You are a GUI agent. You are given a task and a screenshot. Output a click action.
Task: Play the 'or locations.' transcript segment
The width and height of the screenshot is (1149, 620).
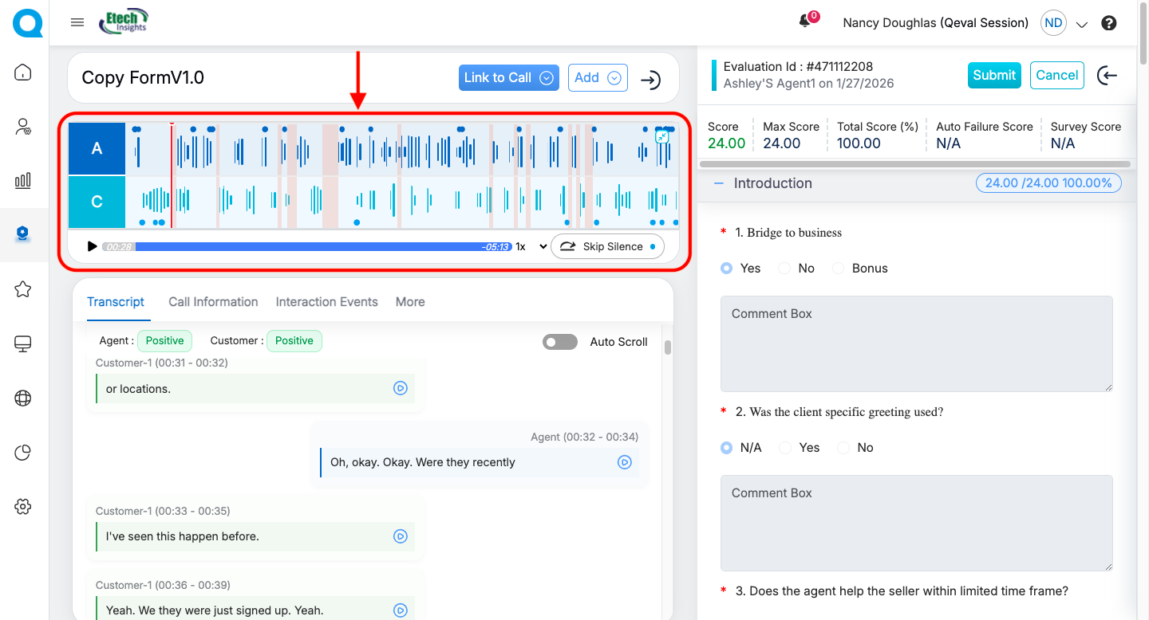pyautogui.click(x=401, y=388)
